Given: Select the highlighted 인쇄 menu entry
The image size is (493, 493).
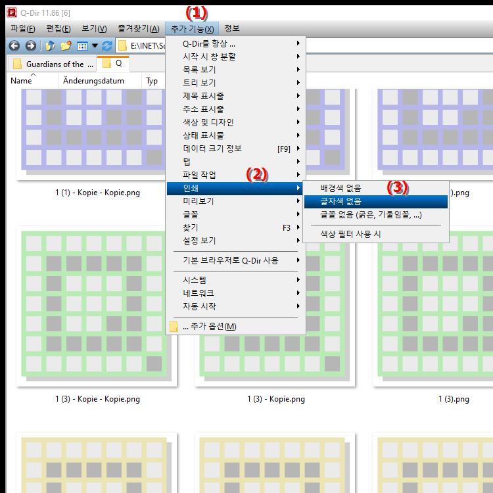Looking at the screenshot, I should (235, 189).
